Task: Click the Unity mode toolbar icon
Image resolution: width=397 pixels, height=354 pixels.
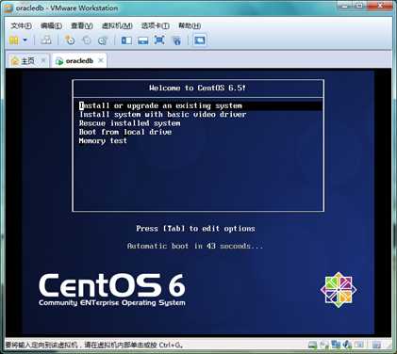Action: click(177, 40)
